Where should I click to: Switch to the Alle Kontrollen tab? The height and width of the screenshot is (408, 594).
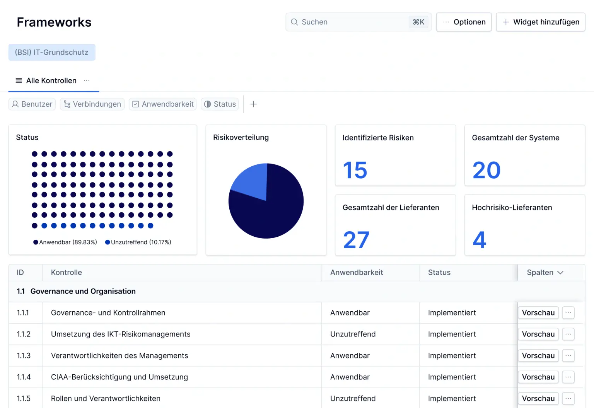click(x=51, y=80)
